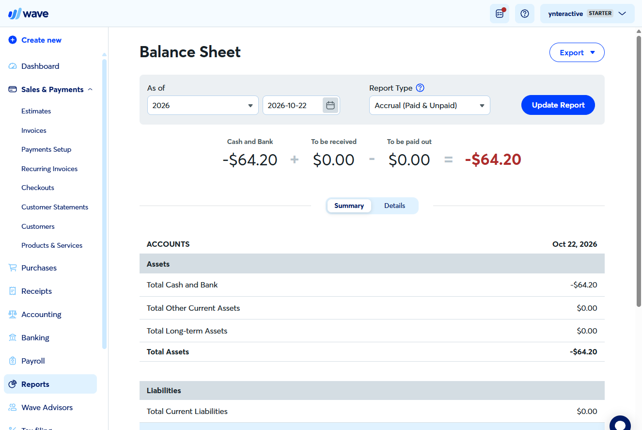The image size is (642, 430).
Task: Click the Receipts icon
Action: 13,291
